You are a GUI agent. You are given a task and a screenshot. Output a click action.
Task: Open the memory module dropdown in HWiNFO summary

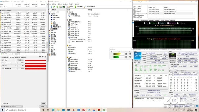(x=184, y=71)
